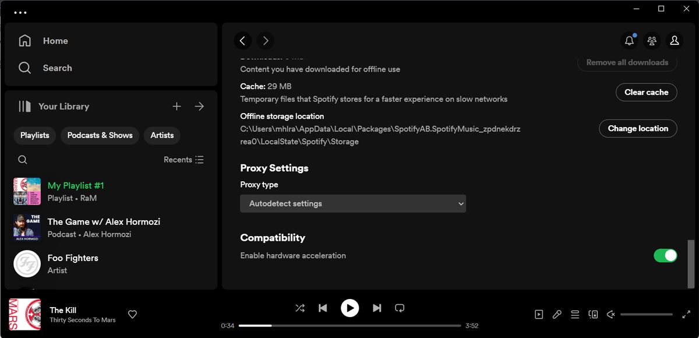
Task: Click the Clear cache button
Action: pos(646,92)
